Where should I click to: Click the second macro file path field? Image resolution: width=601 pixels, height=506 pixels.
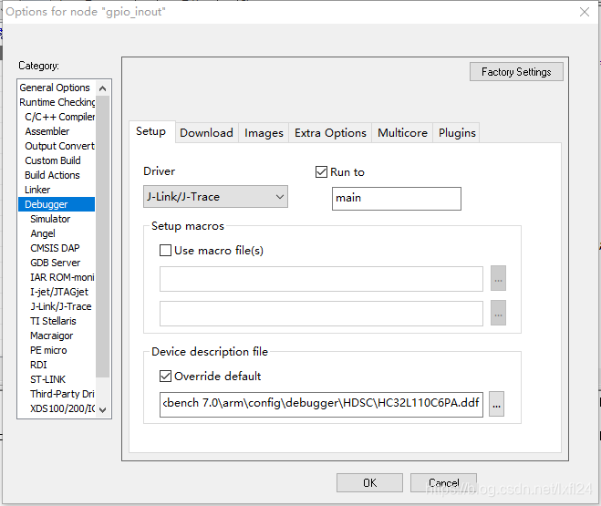[321, 314]
